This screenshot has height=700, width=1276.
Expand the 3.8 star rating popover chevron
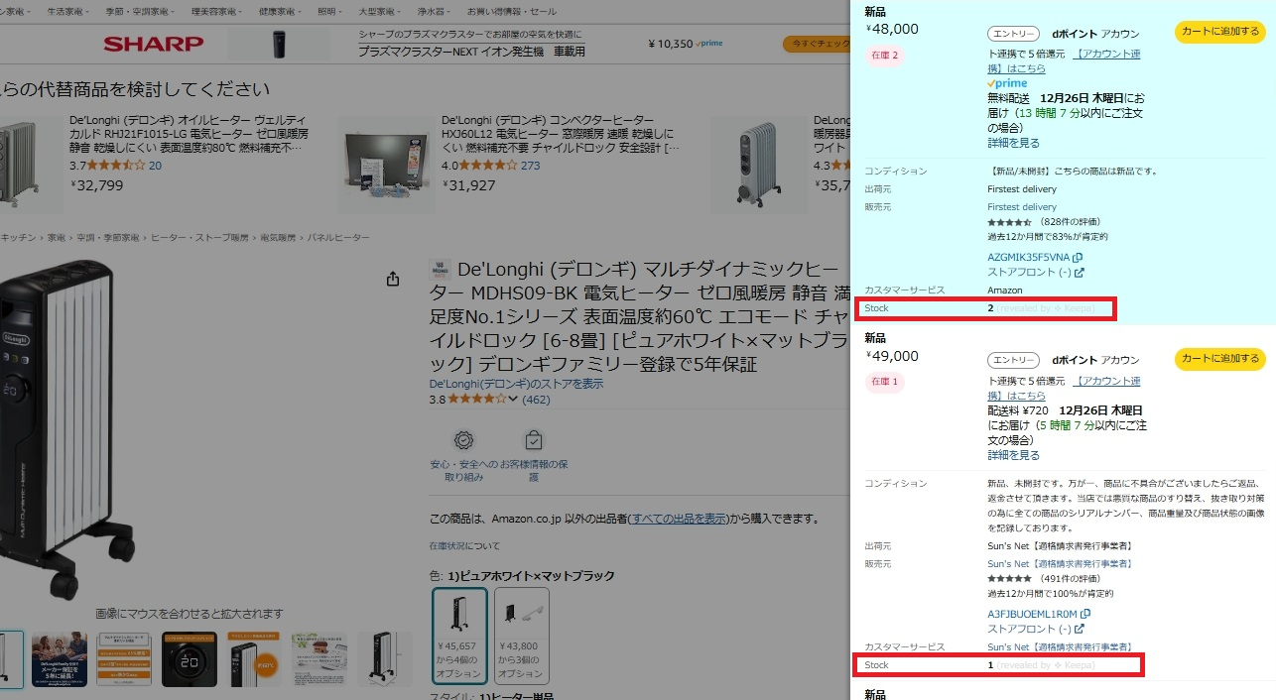click(513, 400)
